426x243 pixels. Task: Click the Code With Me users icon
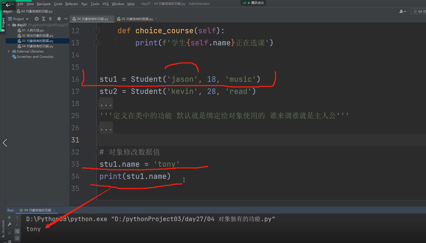click(x=403, y=11)
